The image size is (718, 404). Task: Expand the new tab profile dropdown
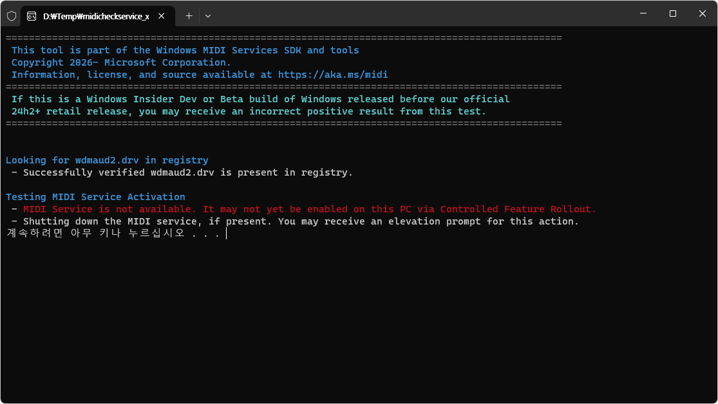[208, 16]
